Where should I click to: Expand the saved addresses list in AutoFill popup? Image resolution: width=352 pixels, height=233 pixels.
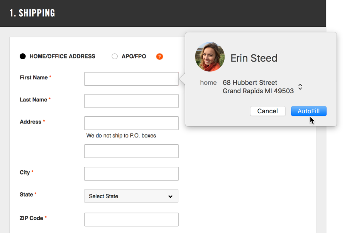pyautogui.click(x=300, y=86)
